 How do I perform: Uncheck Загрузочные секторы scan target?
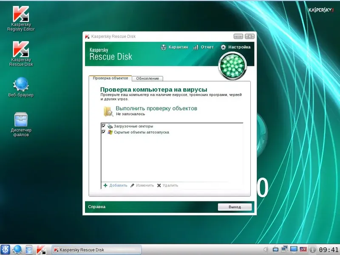click(x=103, y=126)
